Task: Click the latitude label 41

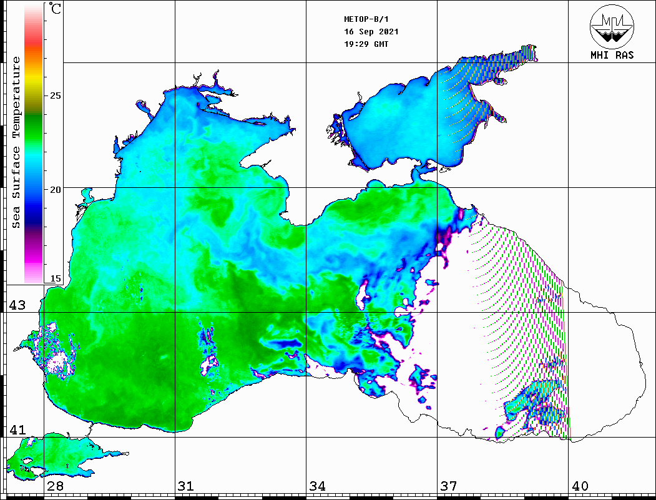Action: pos(17,429)
